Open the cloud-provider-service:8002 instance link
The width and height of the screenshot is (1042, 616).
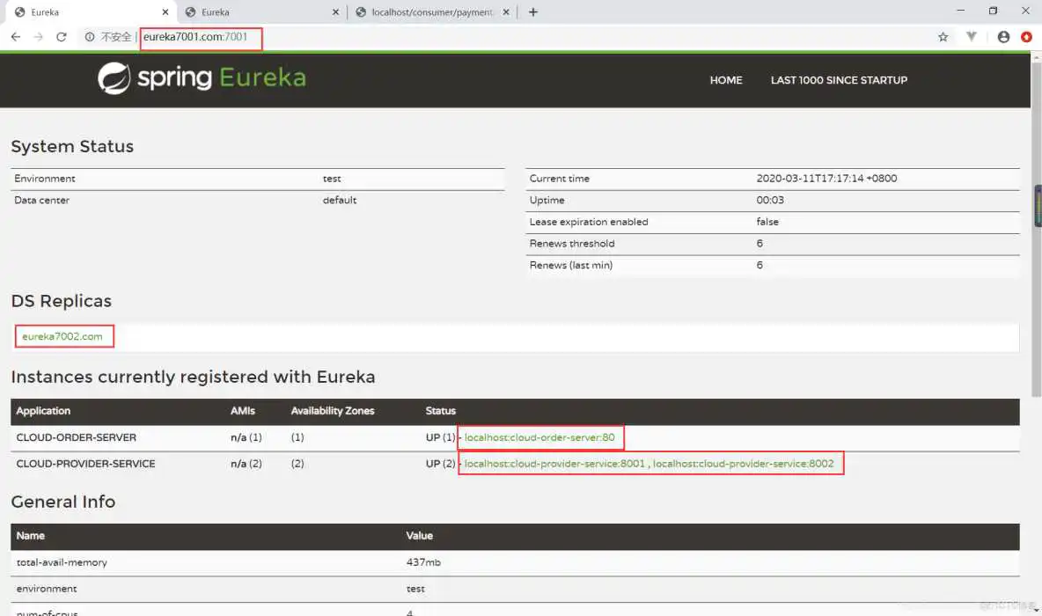pyautogui.click(x=745, y=464)
